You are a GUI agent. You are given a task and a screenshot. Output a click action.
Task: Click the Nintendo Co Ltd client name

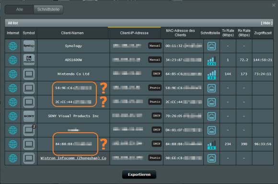click(x=73, y=74)
